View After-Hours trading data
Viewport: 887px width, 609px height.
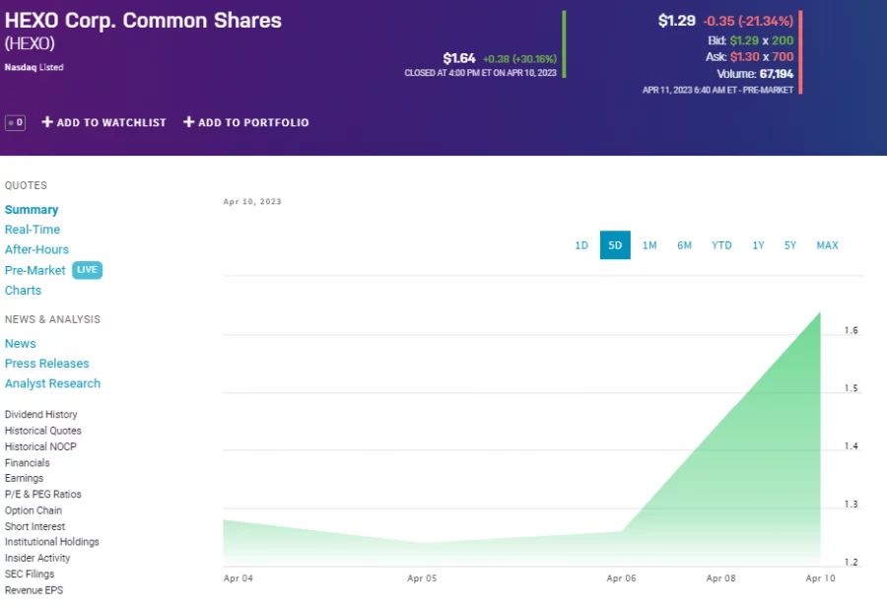coord(36,249)
